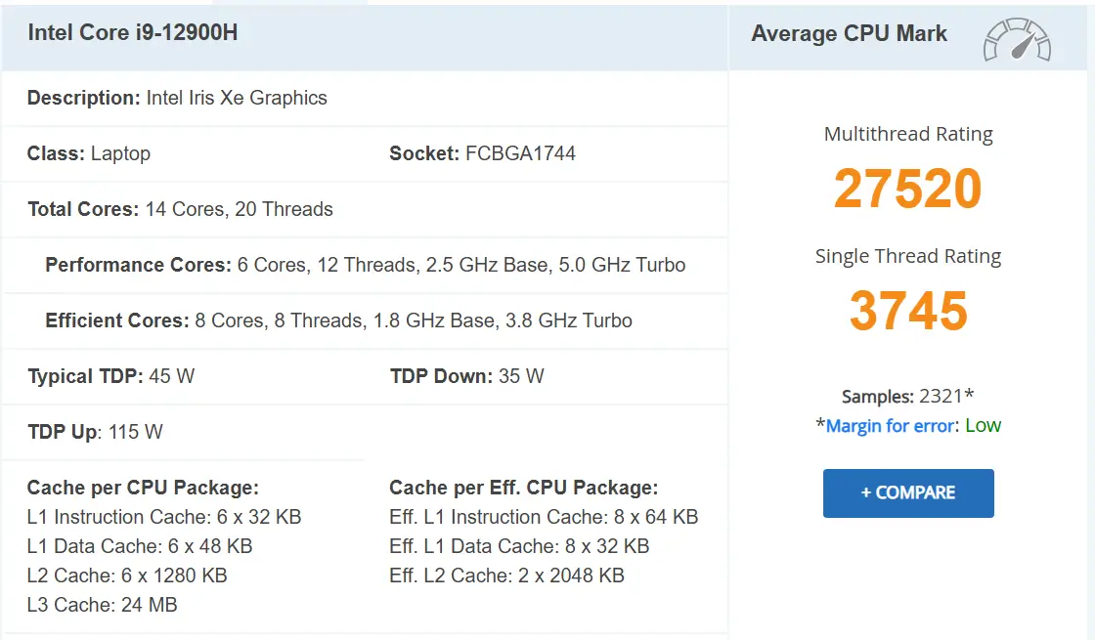Screen dimensions: 1095x640
Task: Click the Eff. L2 Cache line
Action: tap(506, 576)
